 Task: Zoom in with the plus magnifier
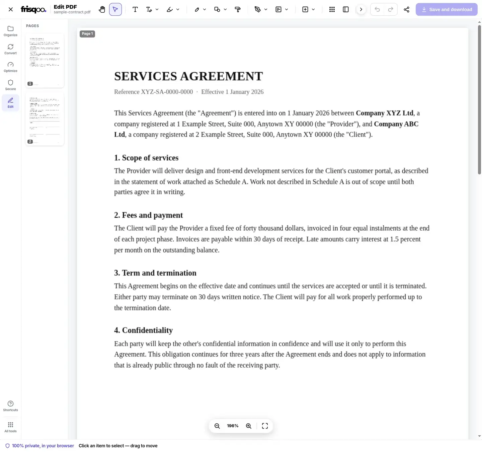click(249, 426)
